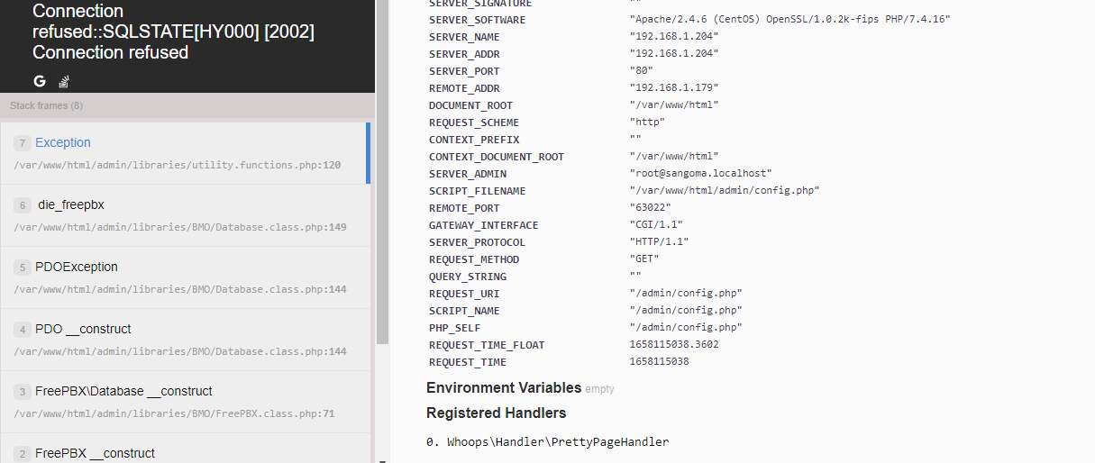Search this error on Google
The image size is (1095, 463).
coord(40,81)
